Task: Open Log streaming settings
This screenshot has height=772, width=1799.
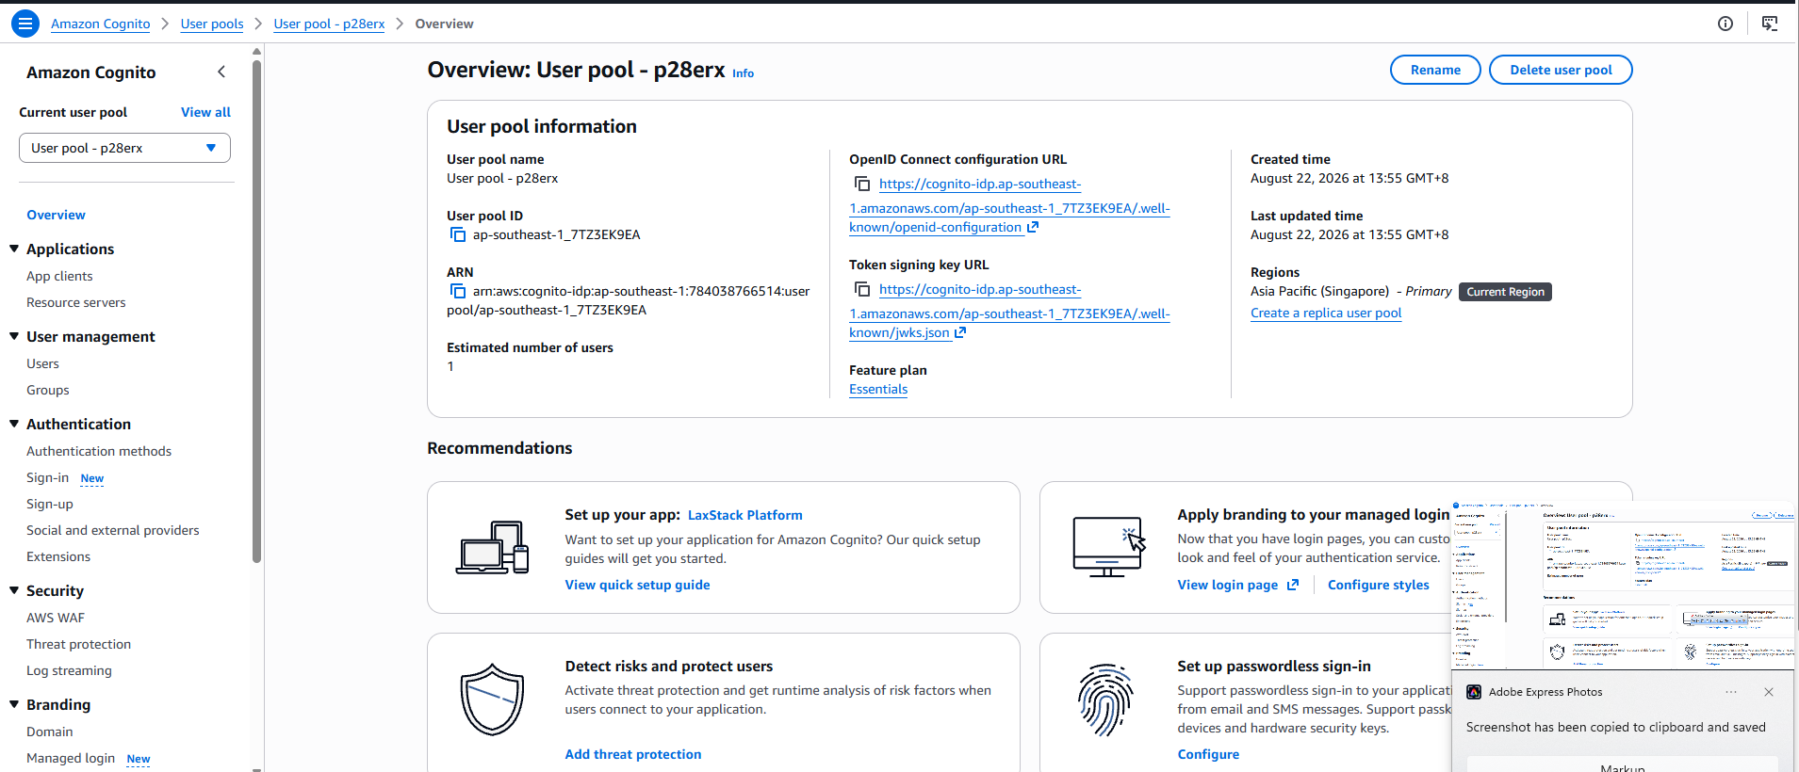Action: click(69, 670)
